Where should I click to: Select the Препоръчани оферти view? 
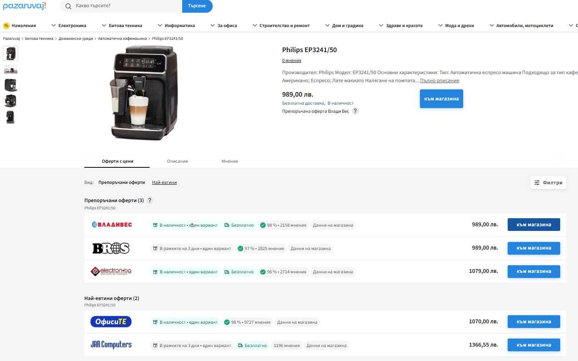click(x=122, y=183)
